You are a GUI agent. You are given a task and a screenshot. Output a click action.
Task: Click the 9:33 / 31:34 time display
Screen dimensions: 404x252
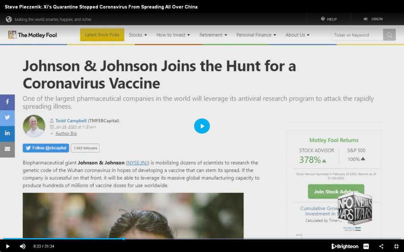pyautogui.click(x=44, y=246)
